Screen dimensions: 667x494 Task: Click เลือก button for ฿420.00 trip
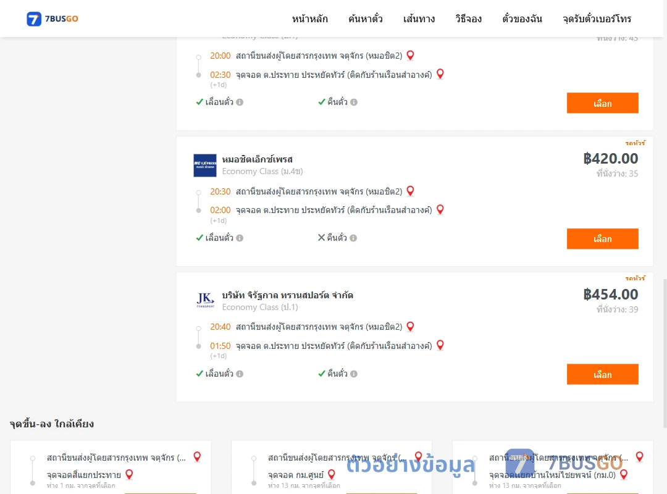602,239
